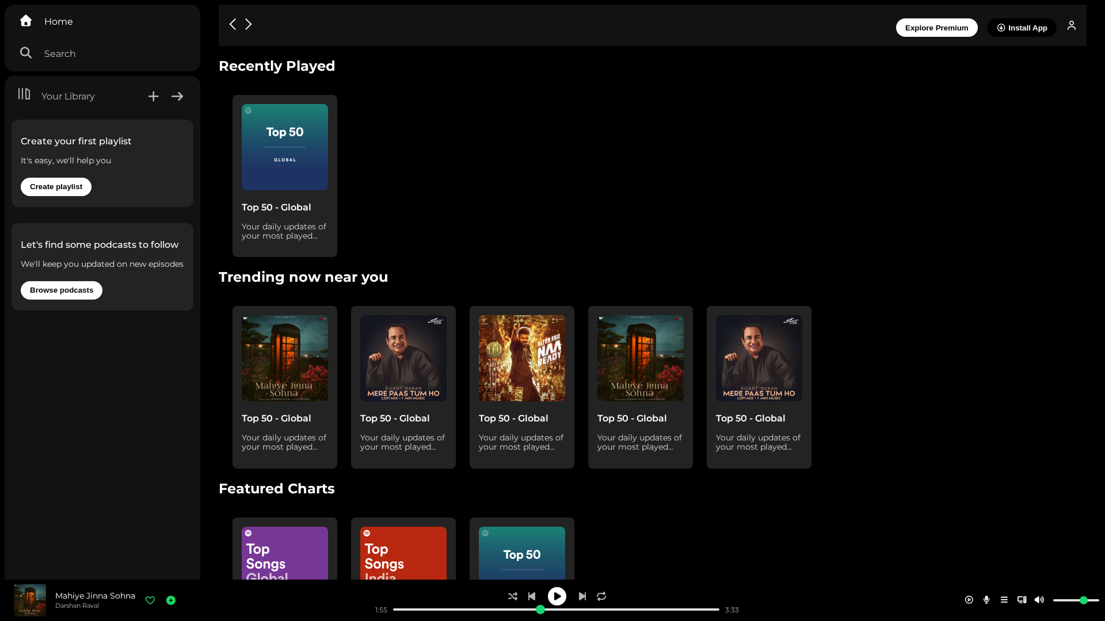The height and width of the screenshot is (621, 1105).
Task: Click the Trending now near you heading
Action: [x=303, y=277]
